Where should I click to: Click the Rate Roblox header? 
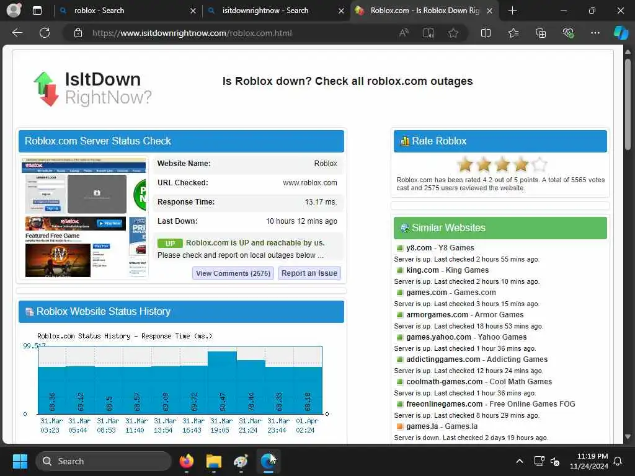[x=500, y=141]
